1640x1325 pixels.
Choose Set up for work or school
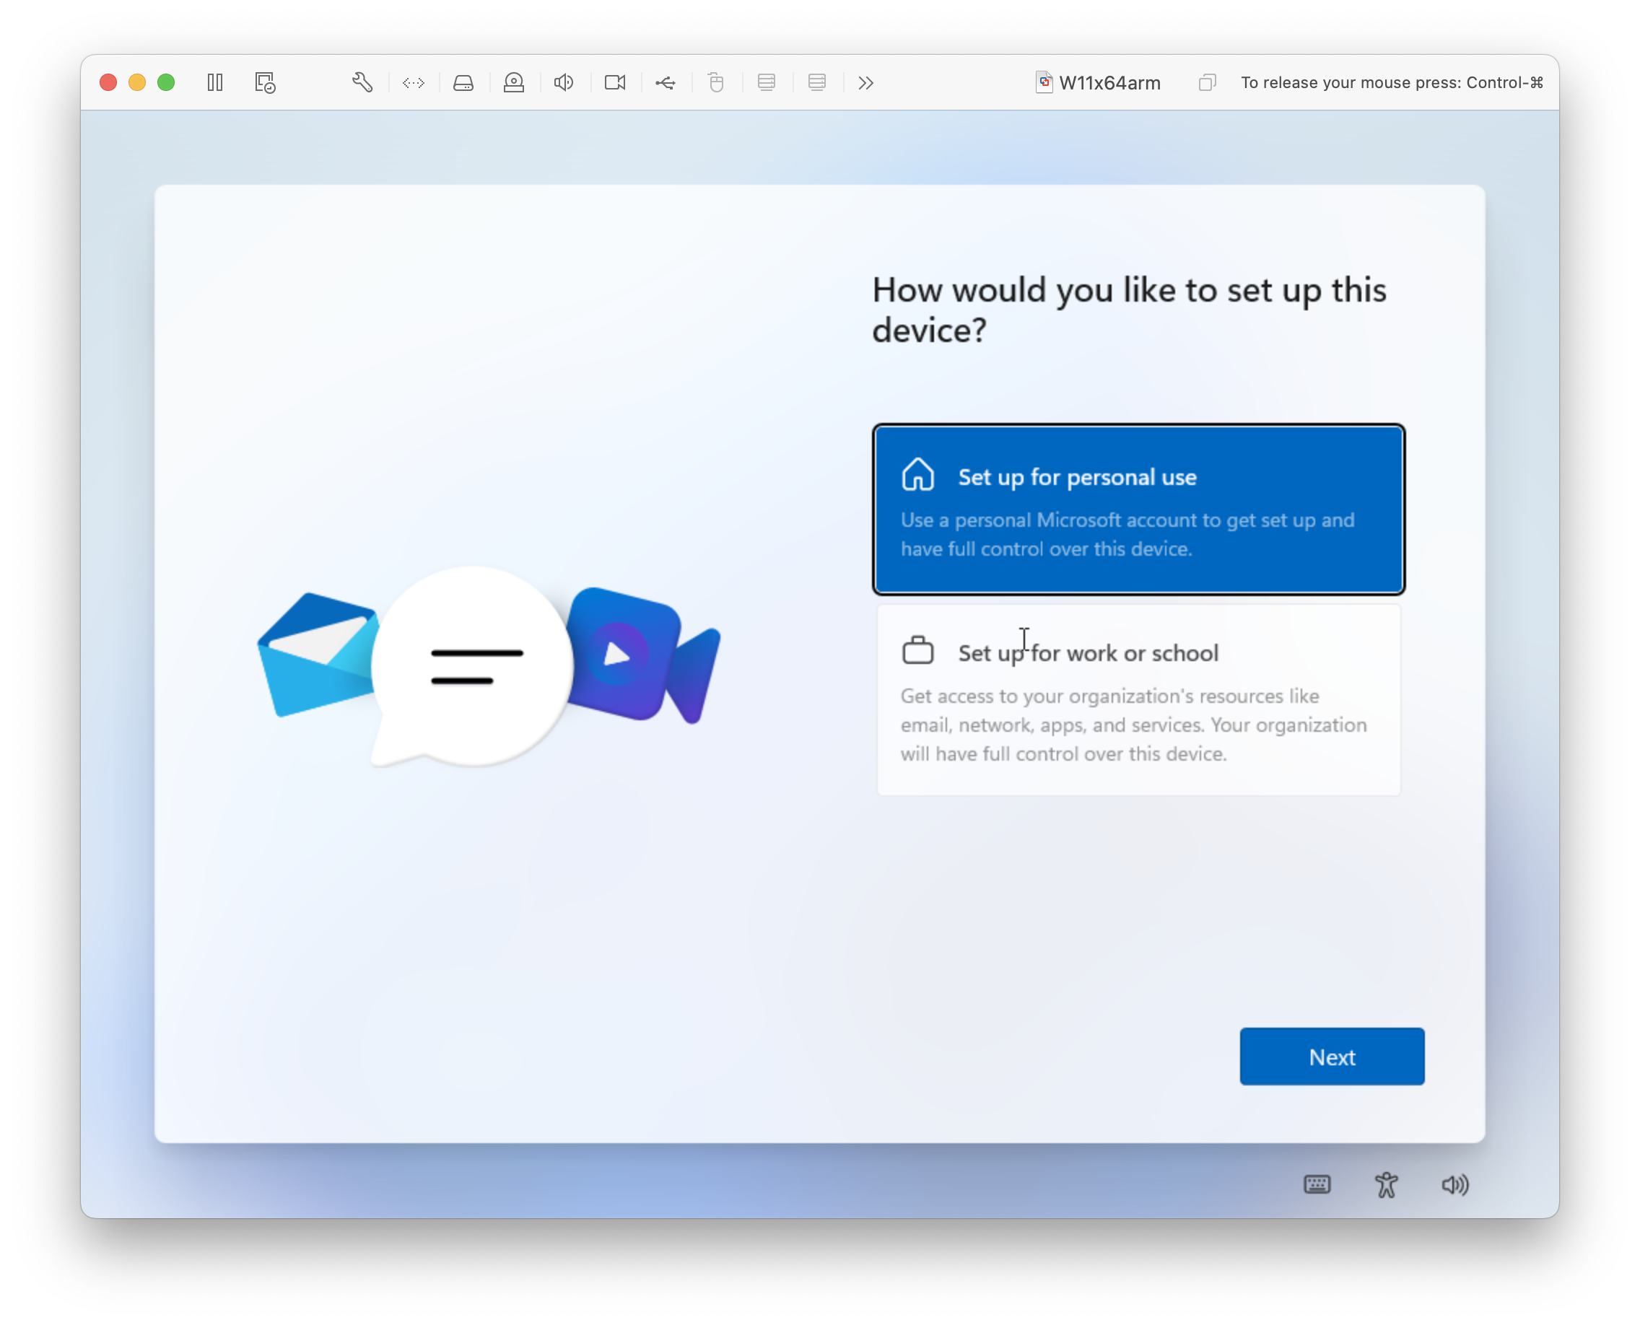click(1138, 699)
